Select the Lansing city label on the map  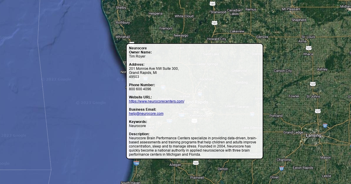click(x=313, y=136)
